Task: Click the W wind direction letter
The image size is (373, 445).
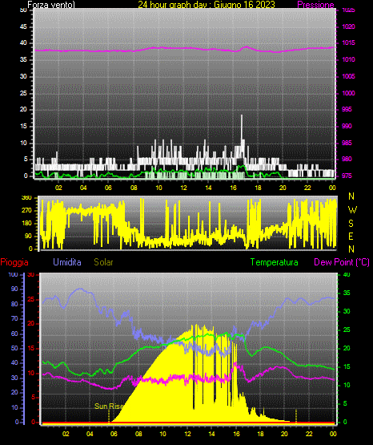Action: 352,210
